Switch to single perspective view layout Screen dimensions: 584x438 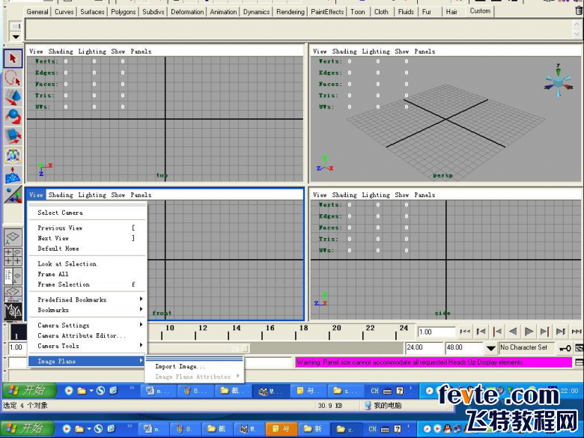(x=13, y=237)
